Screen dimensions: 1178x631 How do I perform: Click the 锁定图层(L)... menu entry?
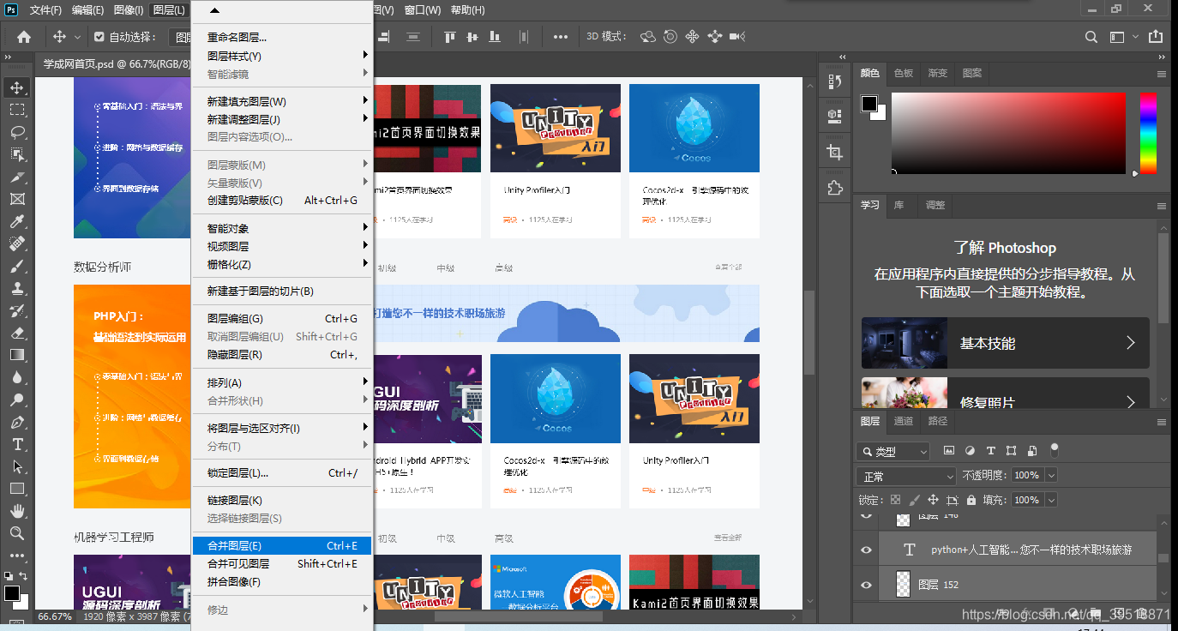(x=281, y=472)
